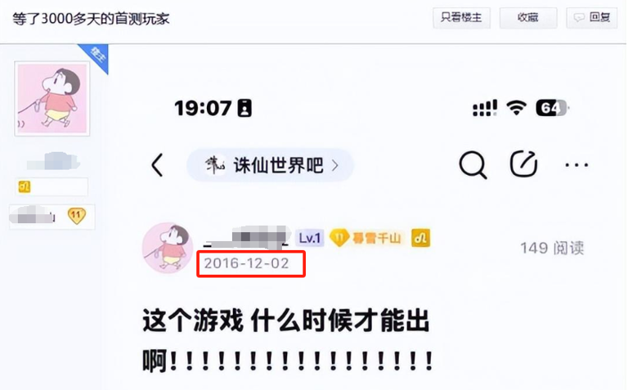The height and width of the screenshot is (390, 628).
Task: Open the sidebar Shin-chan avatar
Action: pos(52,99)
